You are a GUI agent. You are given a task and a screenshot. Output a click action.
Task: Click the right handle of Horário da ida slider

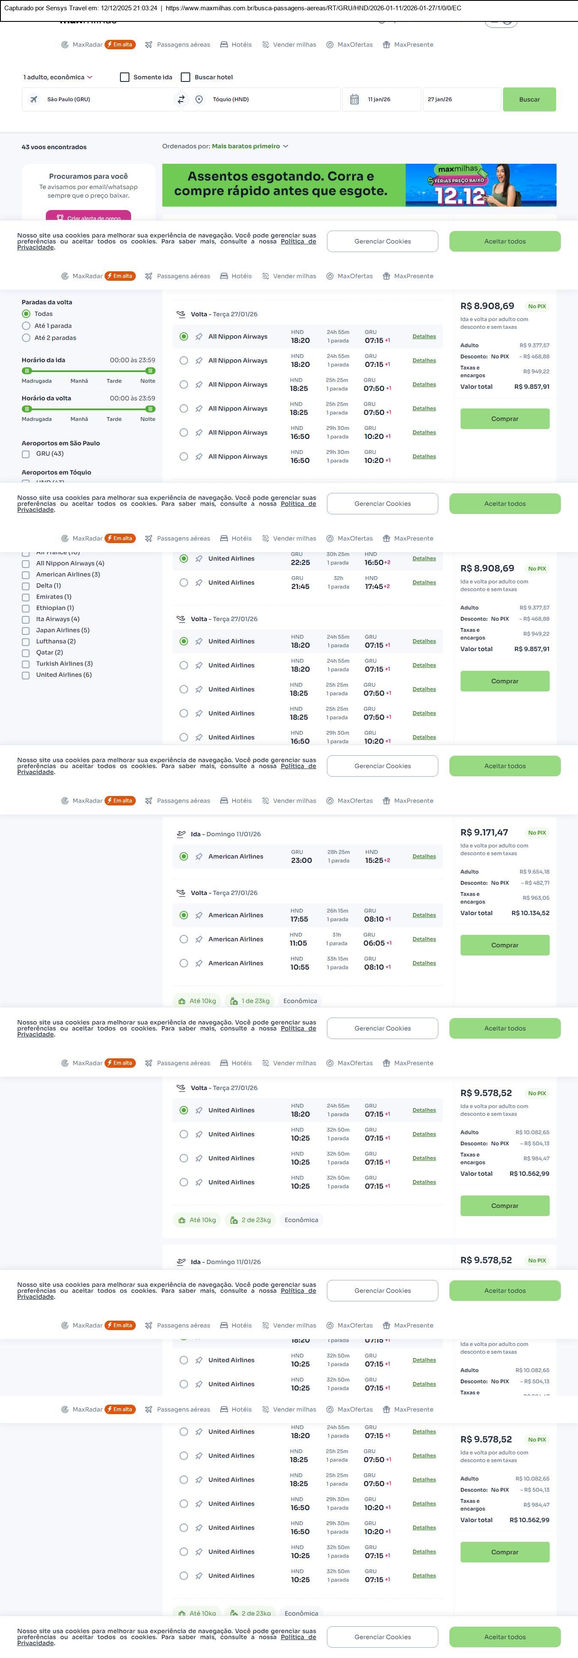[150, 371]
